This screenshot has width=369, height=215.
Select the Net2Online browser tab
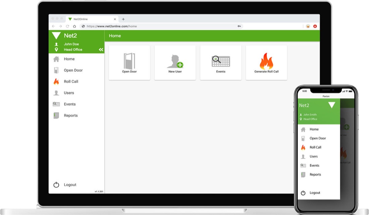click(x=92, y=19)
